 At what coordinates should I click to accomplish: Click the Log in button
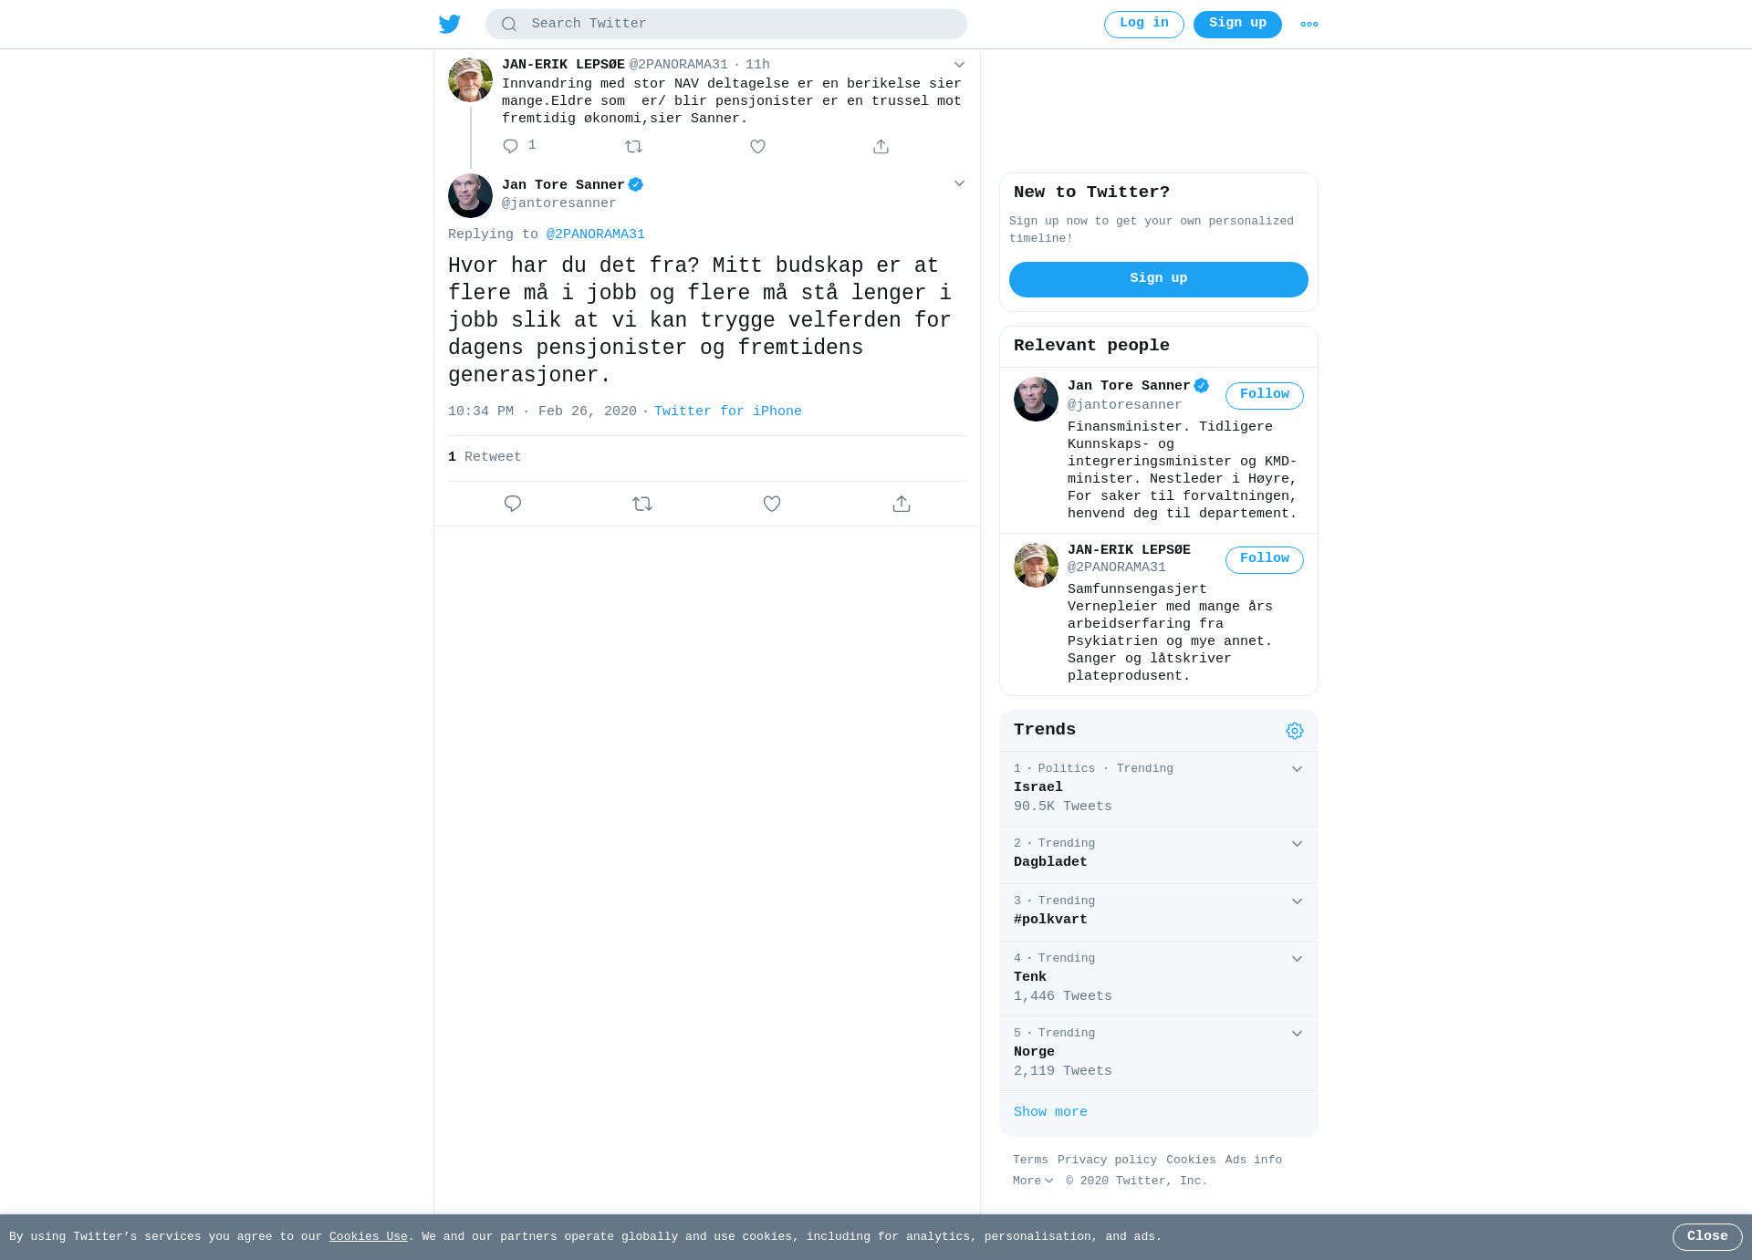tap(1144, 25)
